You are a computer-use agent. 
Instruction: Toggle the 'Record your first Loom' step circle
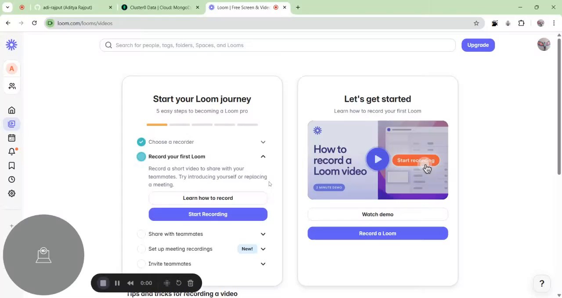[141, 156]
